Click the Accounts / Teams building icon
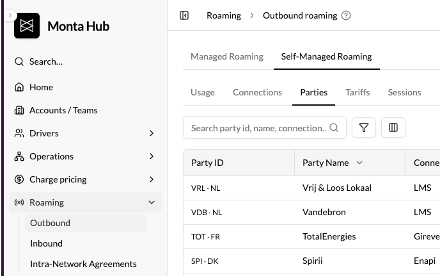Image resolution: width=440 pixels, height=276 pixels. (19, 110)
